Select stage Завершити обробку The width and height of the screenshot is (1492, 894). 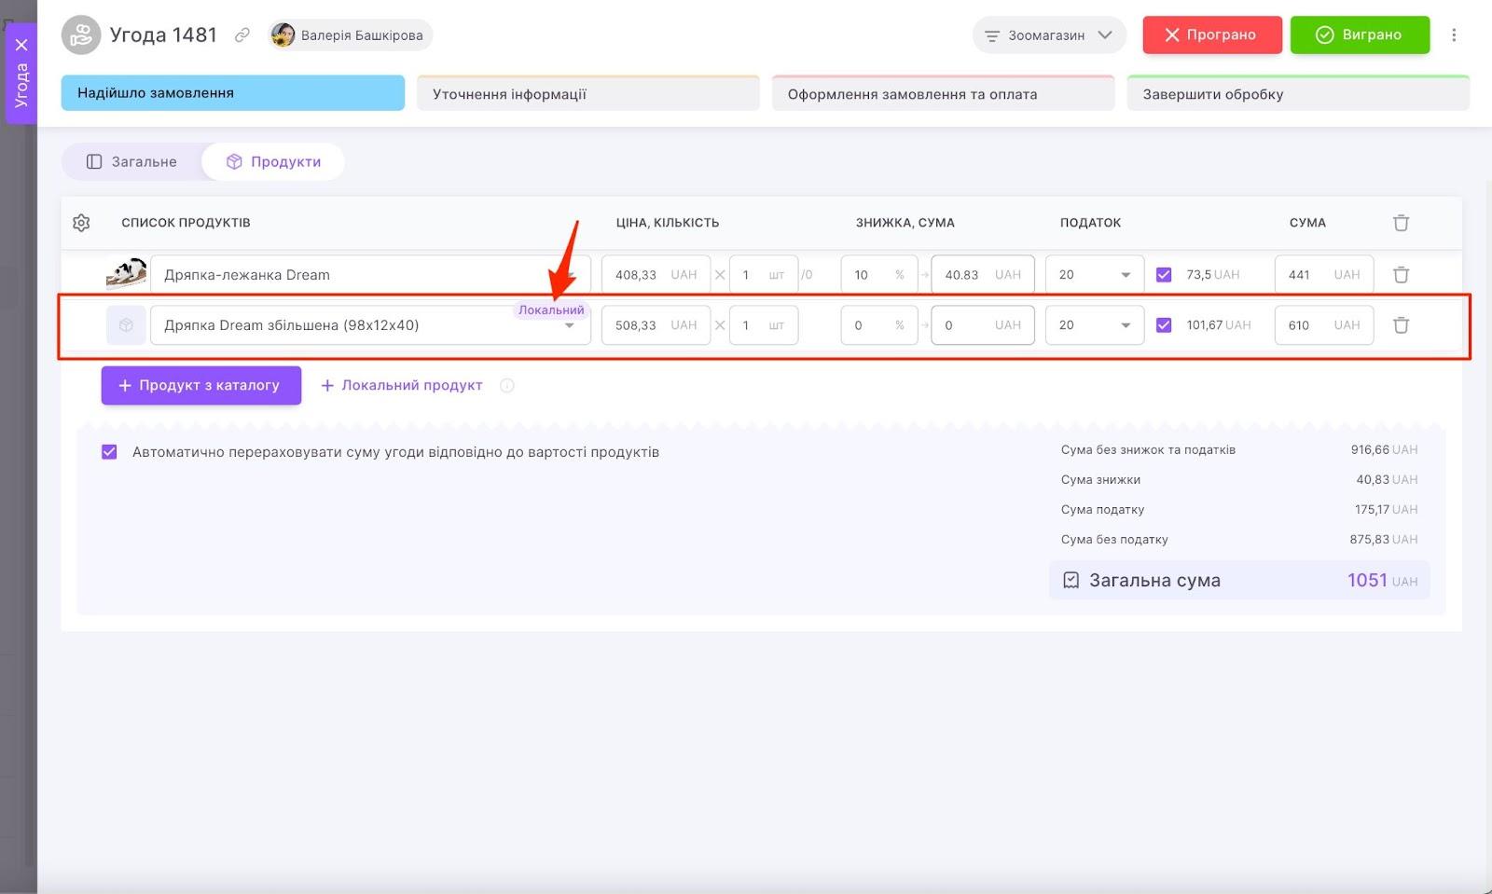pyautogui.click(x=1298, y=93)
